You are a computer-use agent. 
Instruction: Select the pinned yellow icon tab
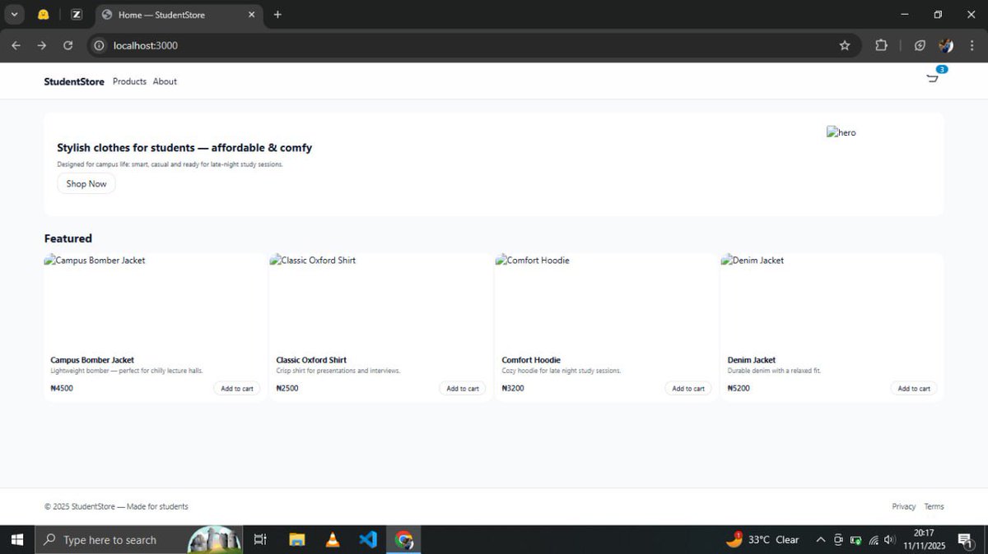click(x=44, y=14)
